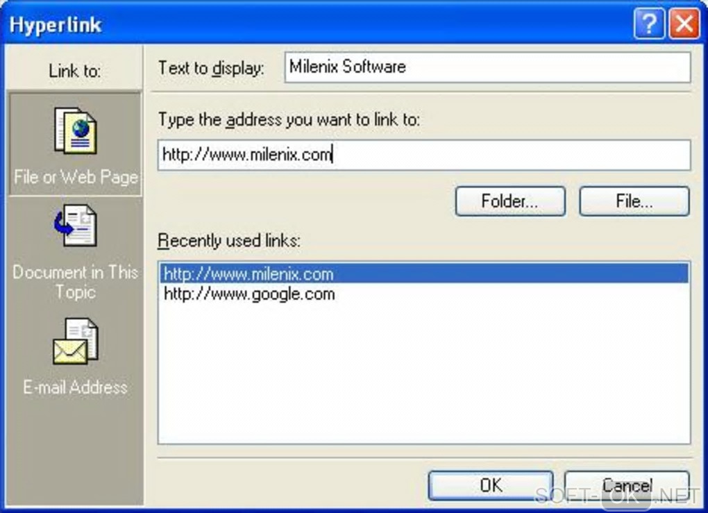This screenshot has height=513, width=708.
Task: Open the Help question mark button
Action: 649,23
